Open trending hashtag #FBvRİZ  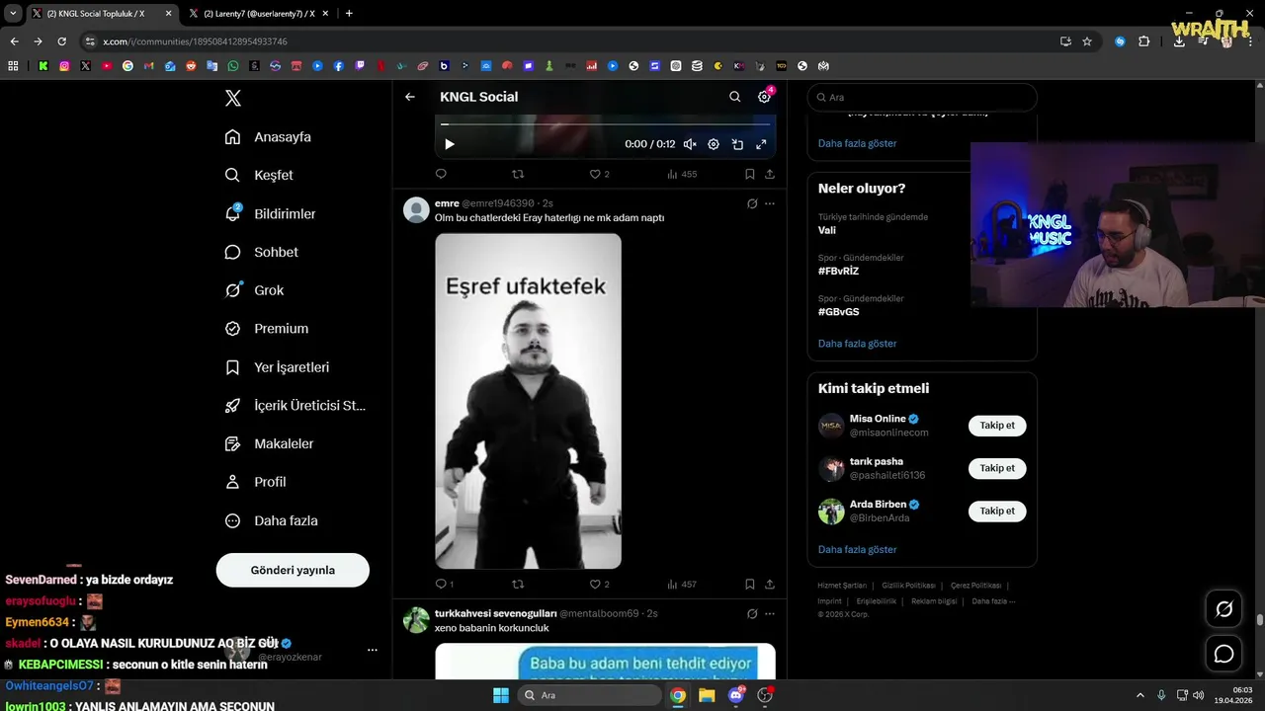tap(838, 271)
